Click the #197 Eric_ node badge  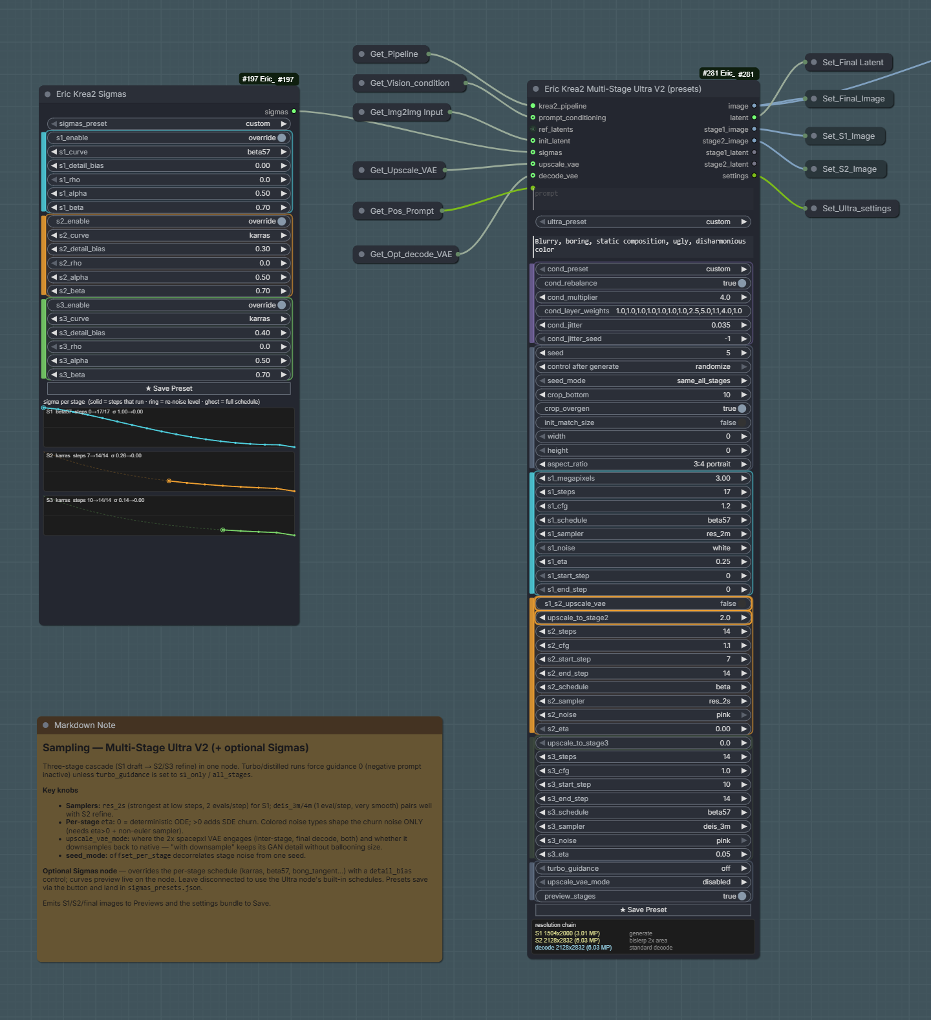tap(268, 79)
